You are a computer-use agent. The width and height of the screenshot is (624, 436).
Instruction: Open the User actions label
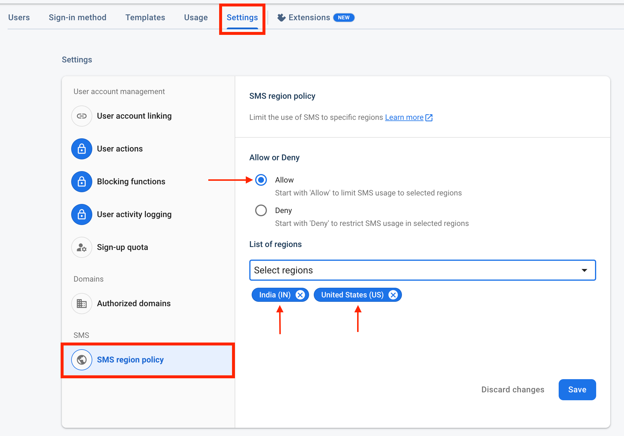coord(120,149)
